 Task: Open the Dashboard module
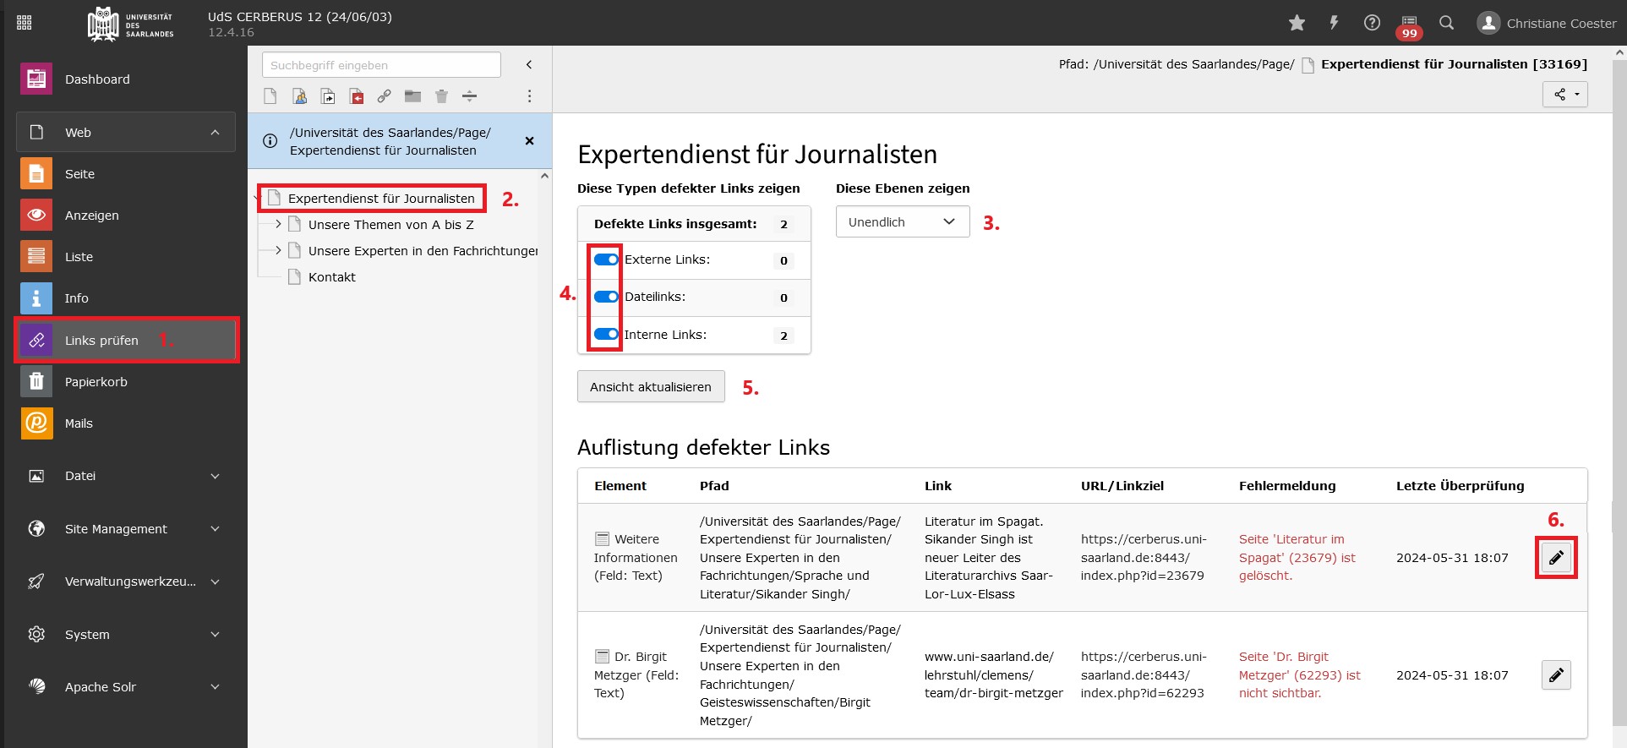click(x=126, y=79)
